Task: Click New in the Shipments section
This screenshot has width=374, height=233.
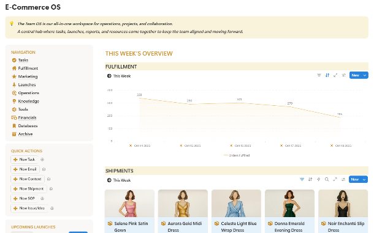Action: tap(355, 179)
